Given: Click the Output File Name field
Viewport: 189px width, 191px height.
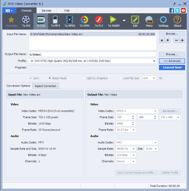Looking at the screenshot, I should point(93,55).
